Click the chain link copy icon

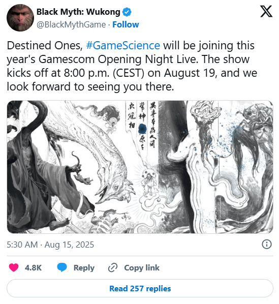[113, 268]
